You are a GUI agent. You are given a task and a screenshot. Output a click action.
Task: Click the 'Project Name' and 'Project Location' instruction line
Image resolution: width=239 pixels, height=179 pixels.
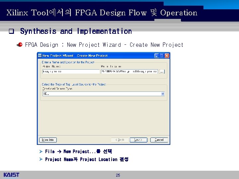(87, 159)
